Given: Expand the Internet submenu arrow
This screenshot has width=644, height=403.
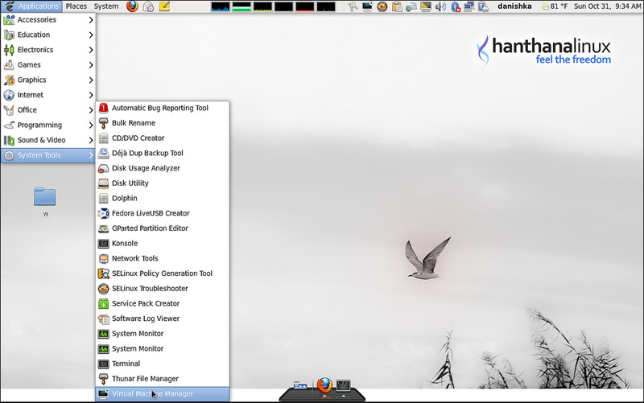Looking at the screenshot, I should [91, 95].
